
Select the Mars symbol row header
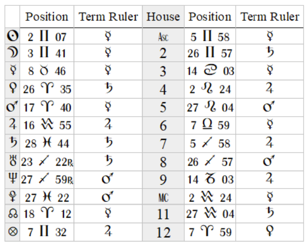[12, 106]
